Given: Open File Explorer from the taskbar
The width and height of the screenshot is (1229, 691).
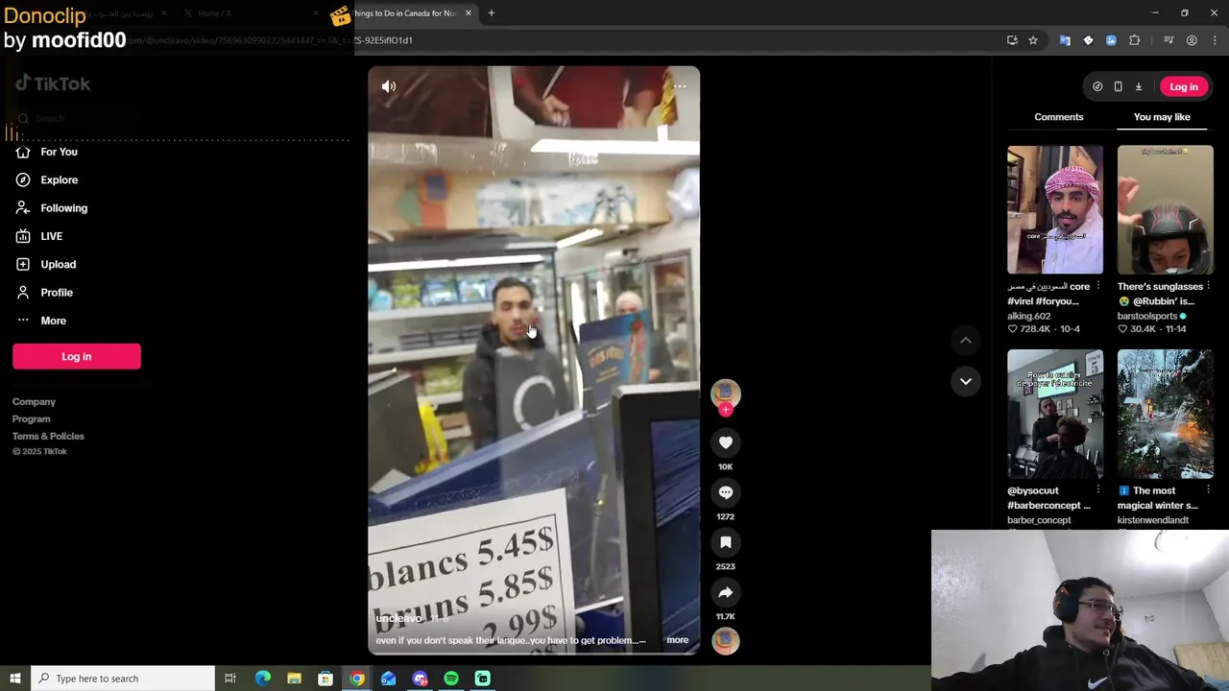Looking at the screenshot, I should pyautogui.click(x=294, y=679).
